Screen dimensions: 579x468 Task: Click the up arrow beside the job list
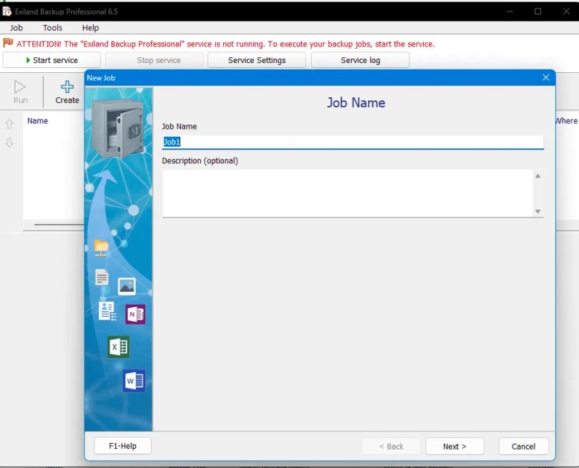coord(8,124)
